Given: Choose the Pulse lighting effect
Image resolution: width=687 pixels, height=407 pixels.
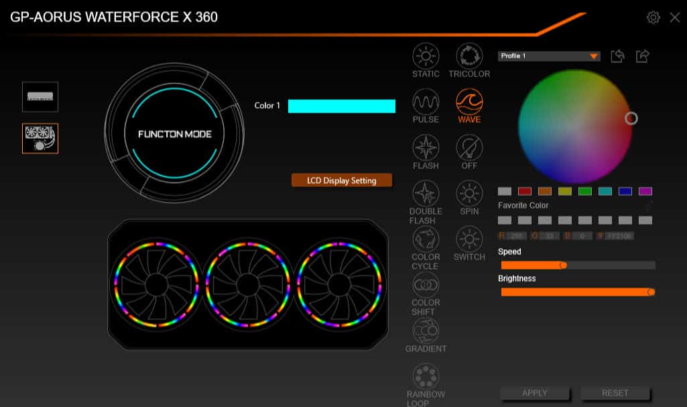Looking at the screenshot, I should [x=426, y=107].
